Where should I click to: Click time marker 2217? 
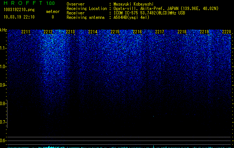[x=160, y=32]
